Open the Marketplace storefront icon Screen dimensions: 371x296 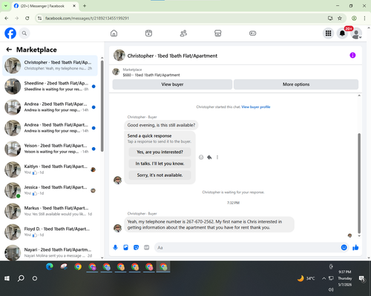218,33
